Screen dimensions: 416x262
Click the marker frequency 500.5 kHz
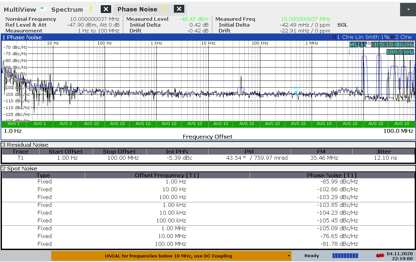pos(400,52)
